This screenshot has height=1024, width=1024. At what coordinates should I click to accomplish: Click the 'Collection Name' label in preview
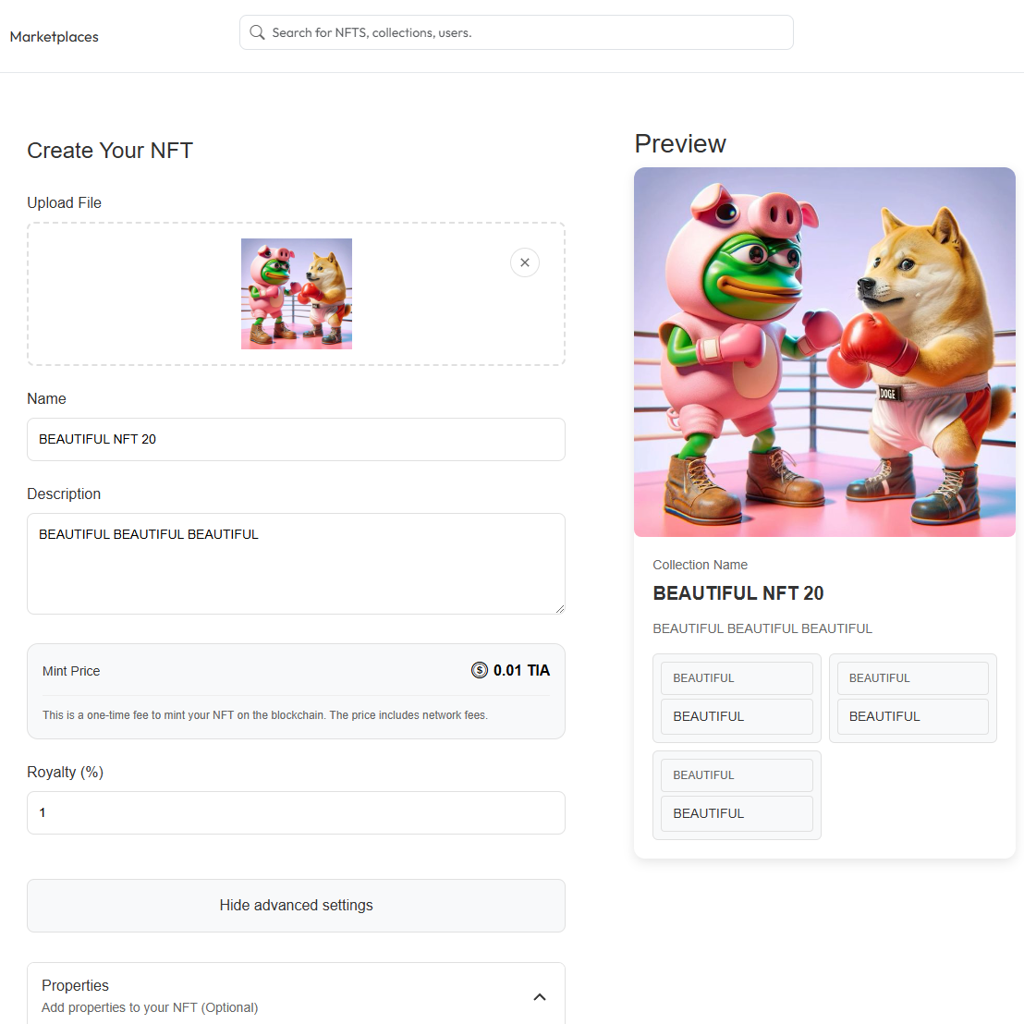tap(701, 565)
